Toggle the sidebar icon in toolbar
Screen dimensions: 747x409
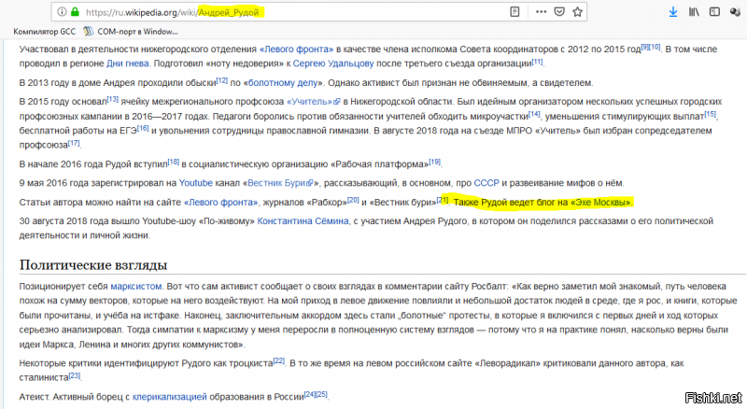point(714,12)
